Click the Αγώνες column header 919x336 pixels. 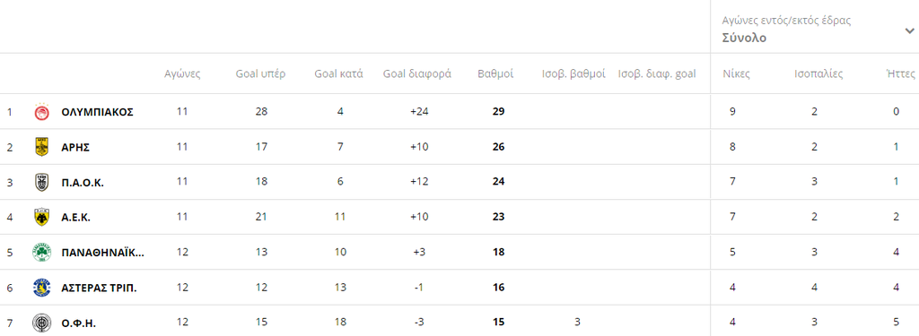[x=182, y=73]
